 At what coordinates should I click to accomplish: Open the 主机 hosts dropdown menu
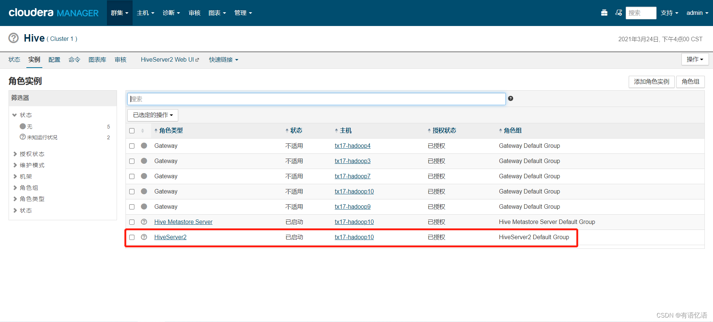point(145,13)
